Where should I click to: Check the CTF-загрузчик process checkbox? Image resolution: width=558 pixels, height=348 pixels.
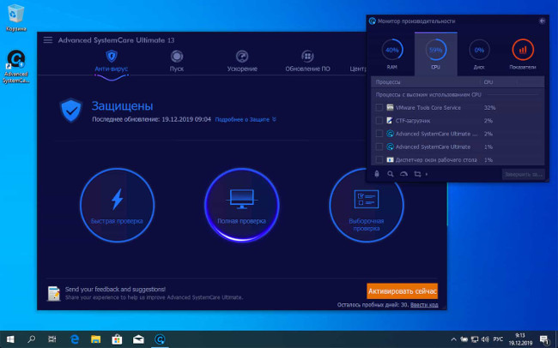[379, 121]
